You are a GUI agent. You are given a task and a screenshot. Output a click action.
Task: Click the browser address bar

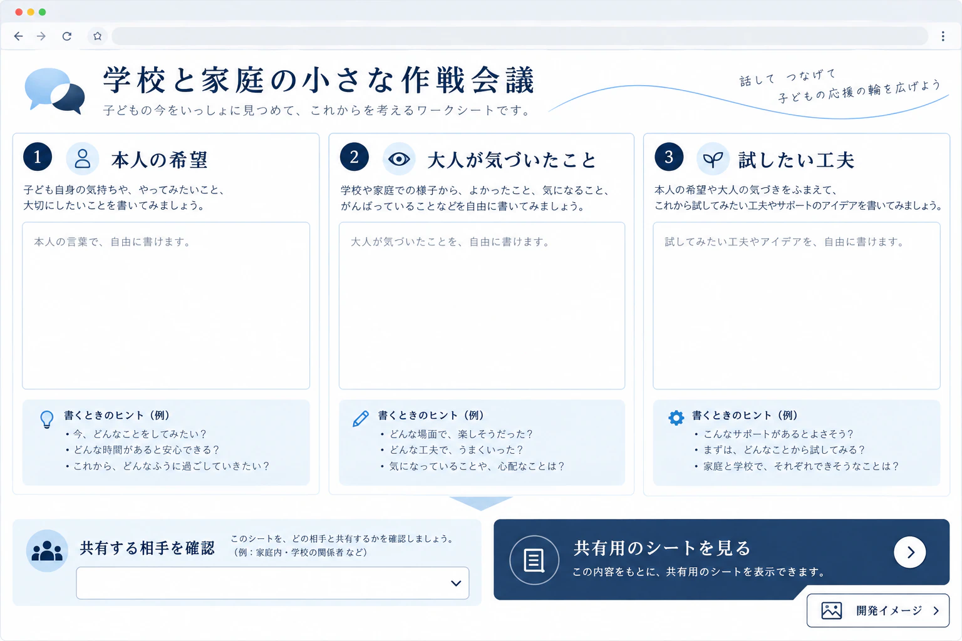click(x=520, y=36)
